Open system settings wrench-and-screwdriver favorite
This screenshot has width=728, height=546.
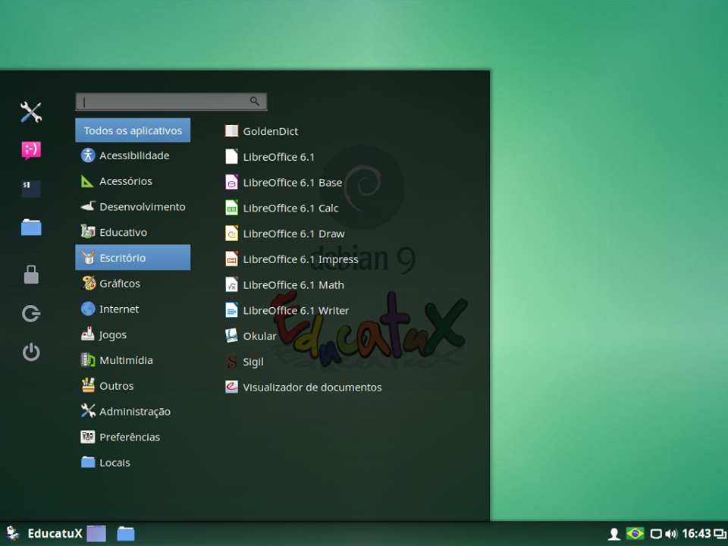31,112
